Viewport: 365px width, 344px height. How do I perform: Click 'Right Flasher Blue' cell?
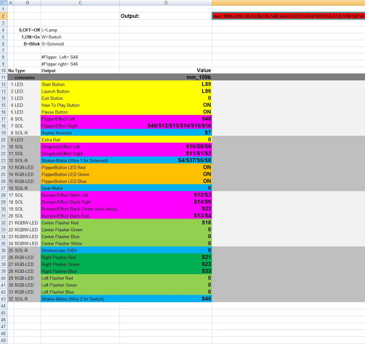(80, 271)
